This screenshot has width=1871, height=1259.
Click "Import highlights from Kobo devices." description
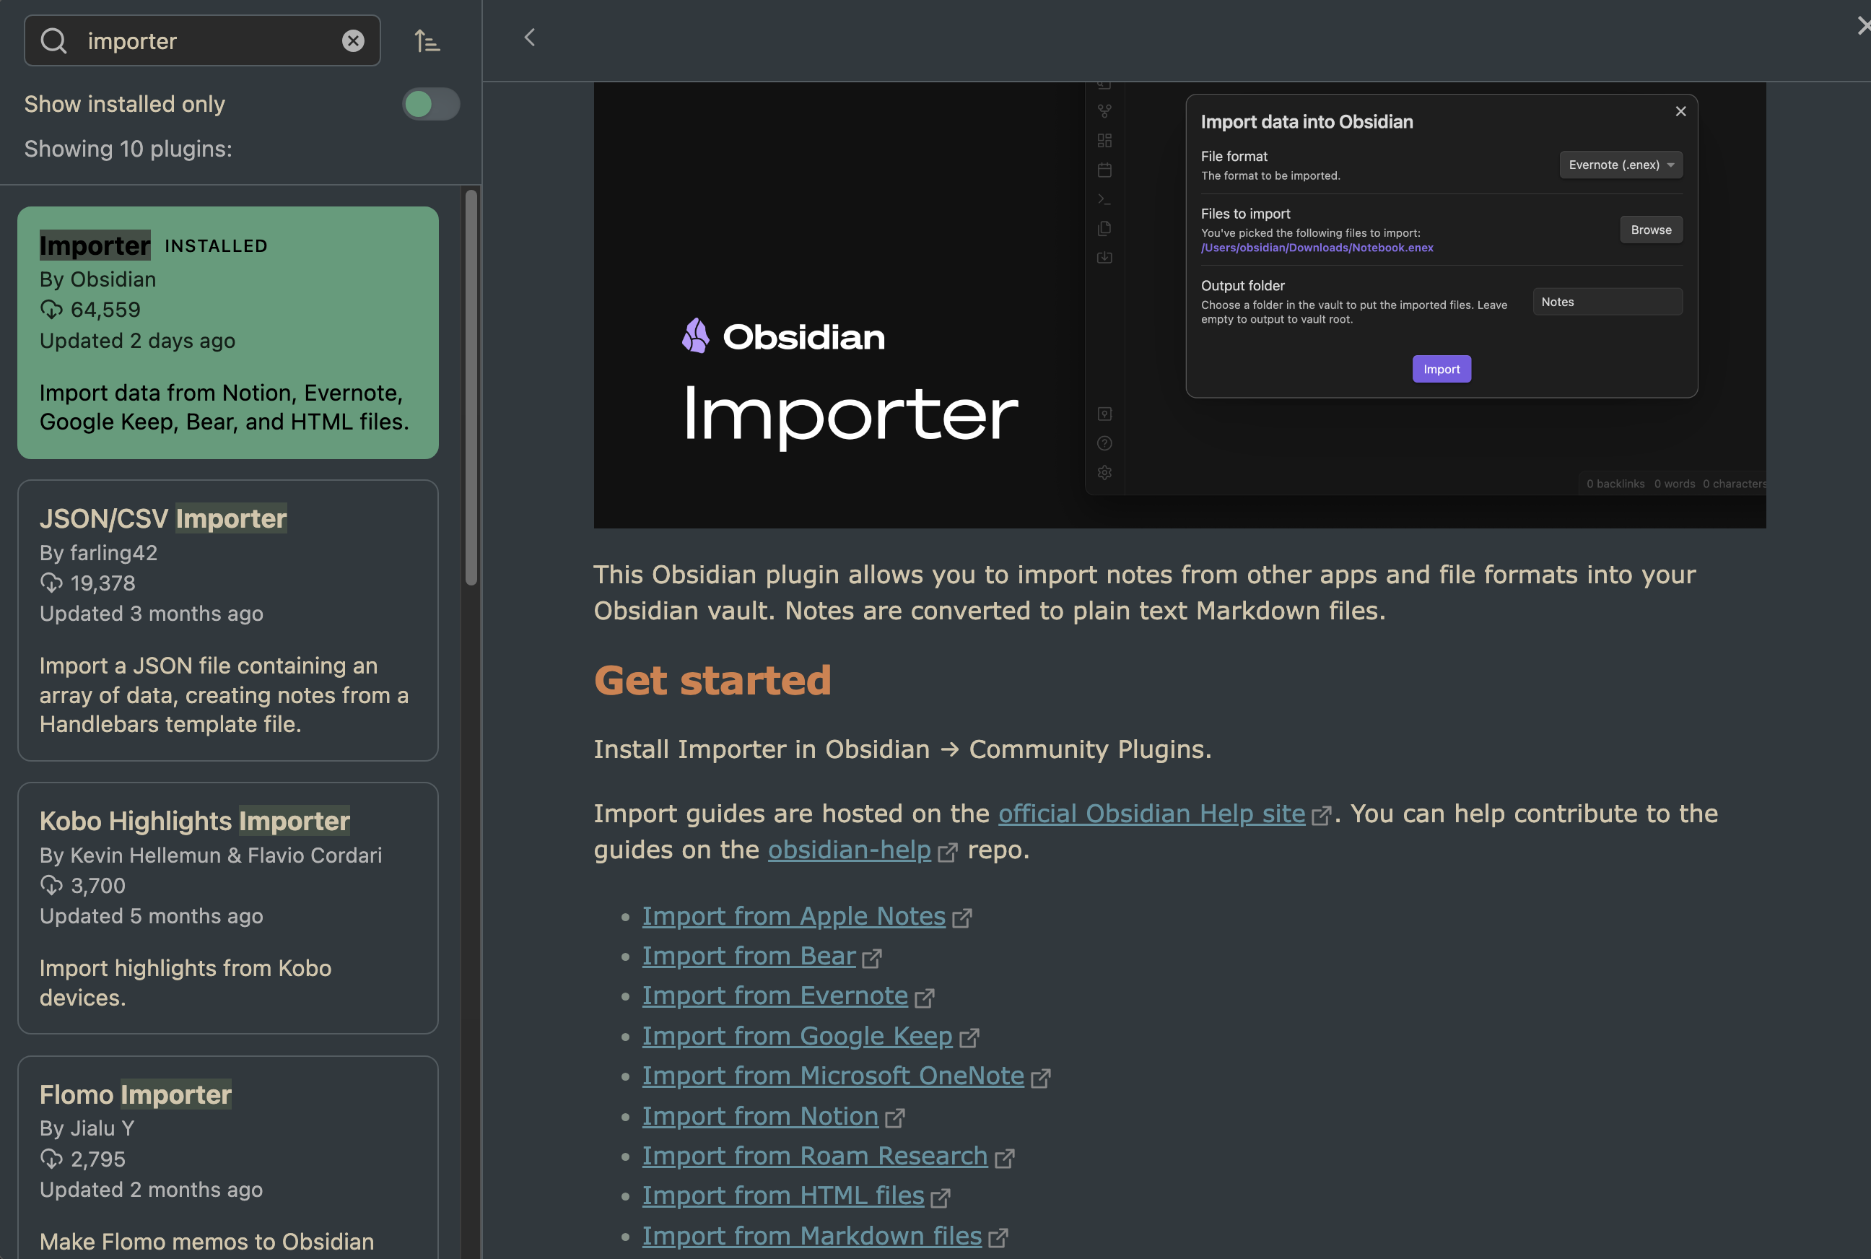click(186, 983)
